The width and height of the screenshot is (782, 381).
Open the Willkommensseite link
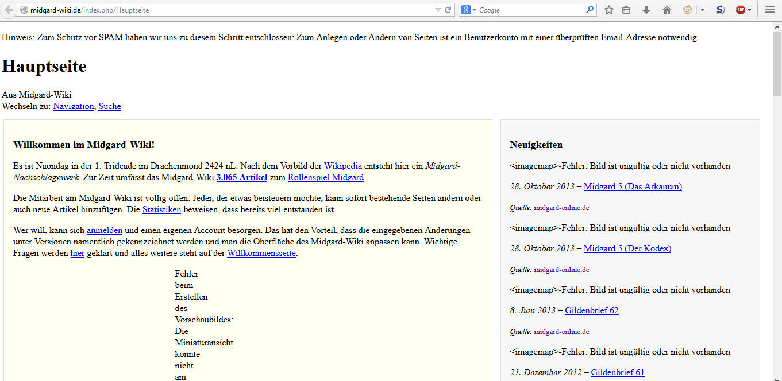pyautogui.click(x=261, y=253)
